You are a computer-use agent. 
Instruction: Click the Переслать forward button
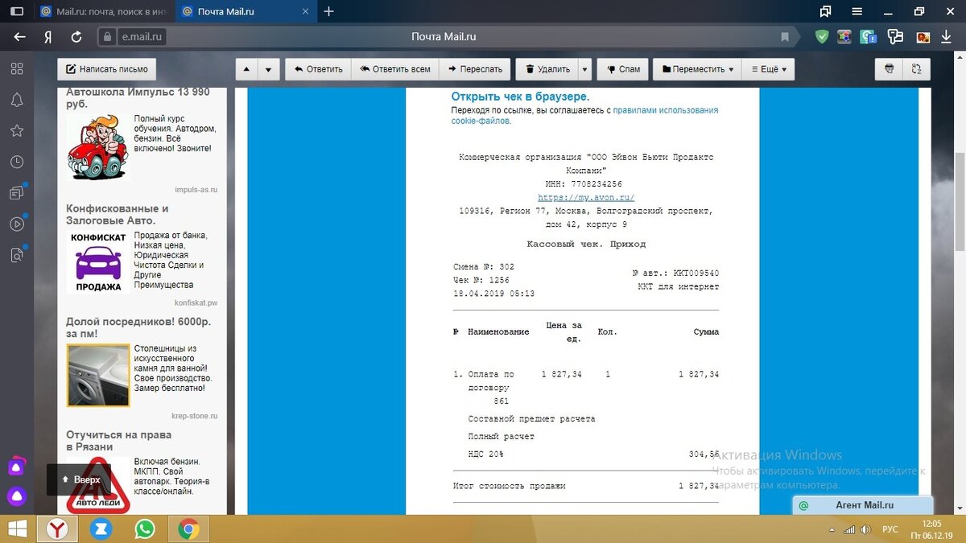(x=475, y=69)
